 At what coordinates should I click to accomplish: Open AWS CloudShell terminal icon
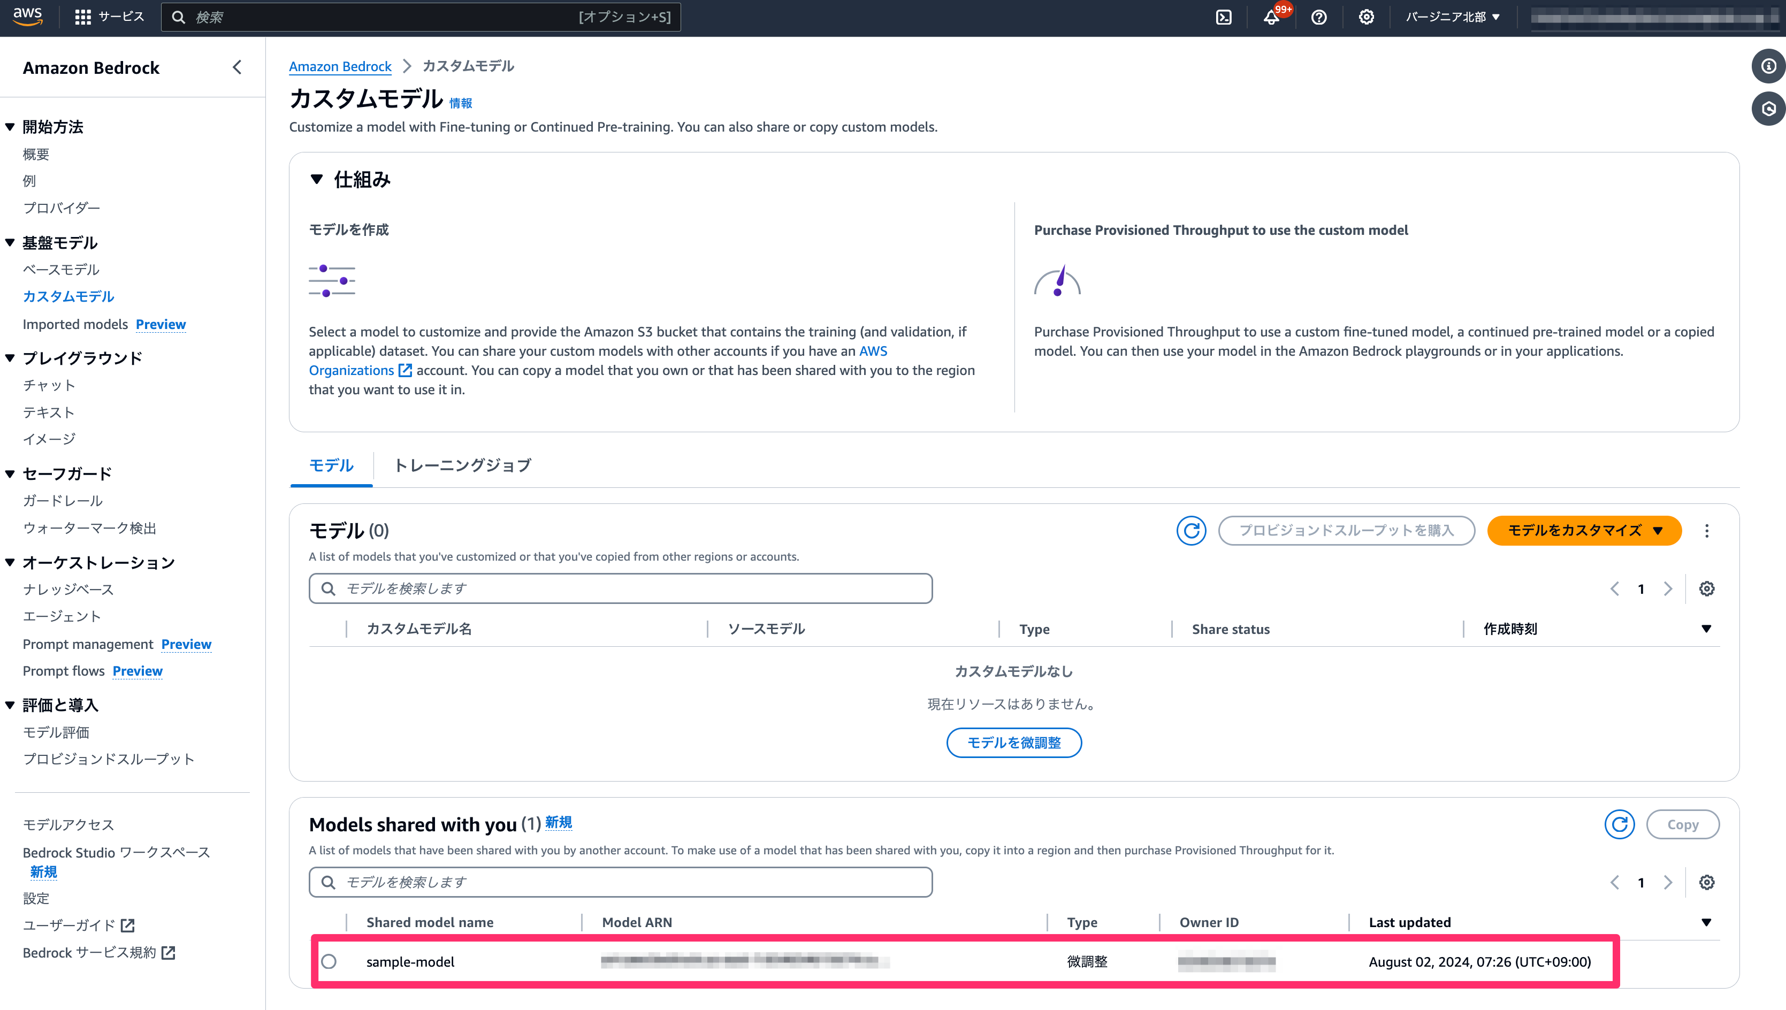point(1224,17)
